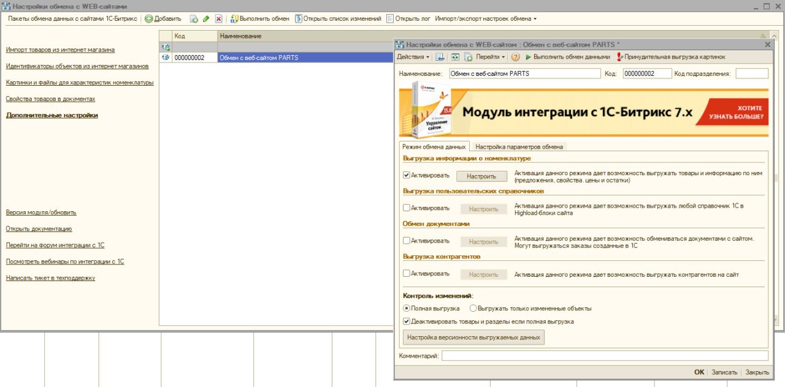Click Настройка версионности выгружаемых данных button
The height and width of the screenshot is (387, 785).
click(x=473, y=337)
